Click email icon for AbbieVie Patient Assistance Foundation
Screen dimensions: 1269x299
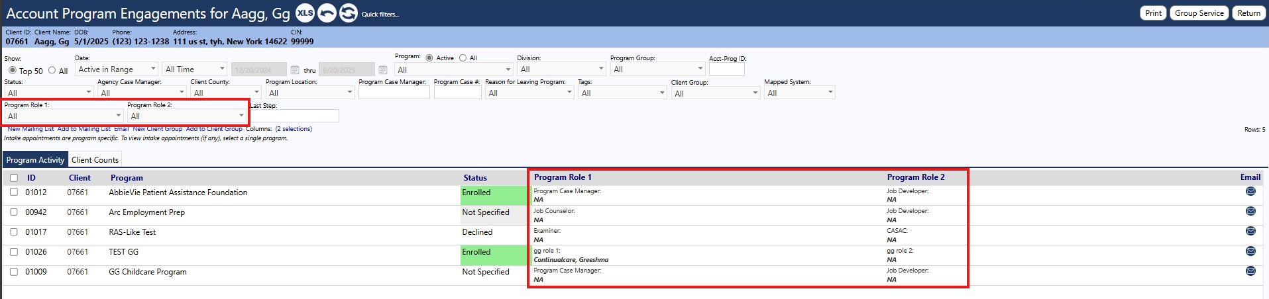pos(1250,192)
